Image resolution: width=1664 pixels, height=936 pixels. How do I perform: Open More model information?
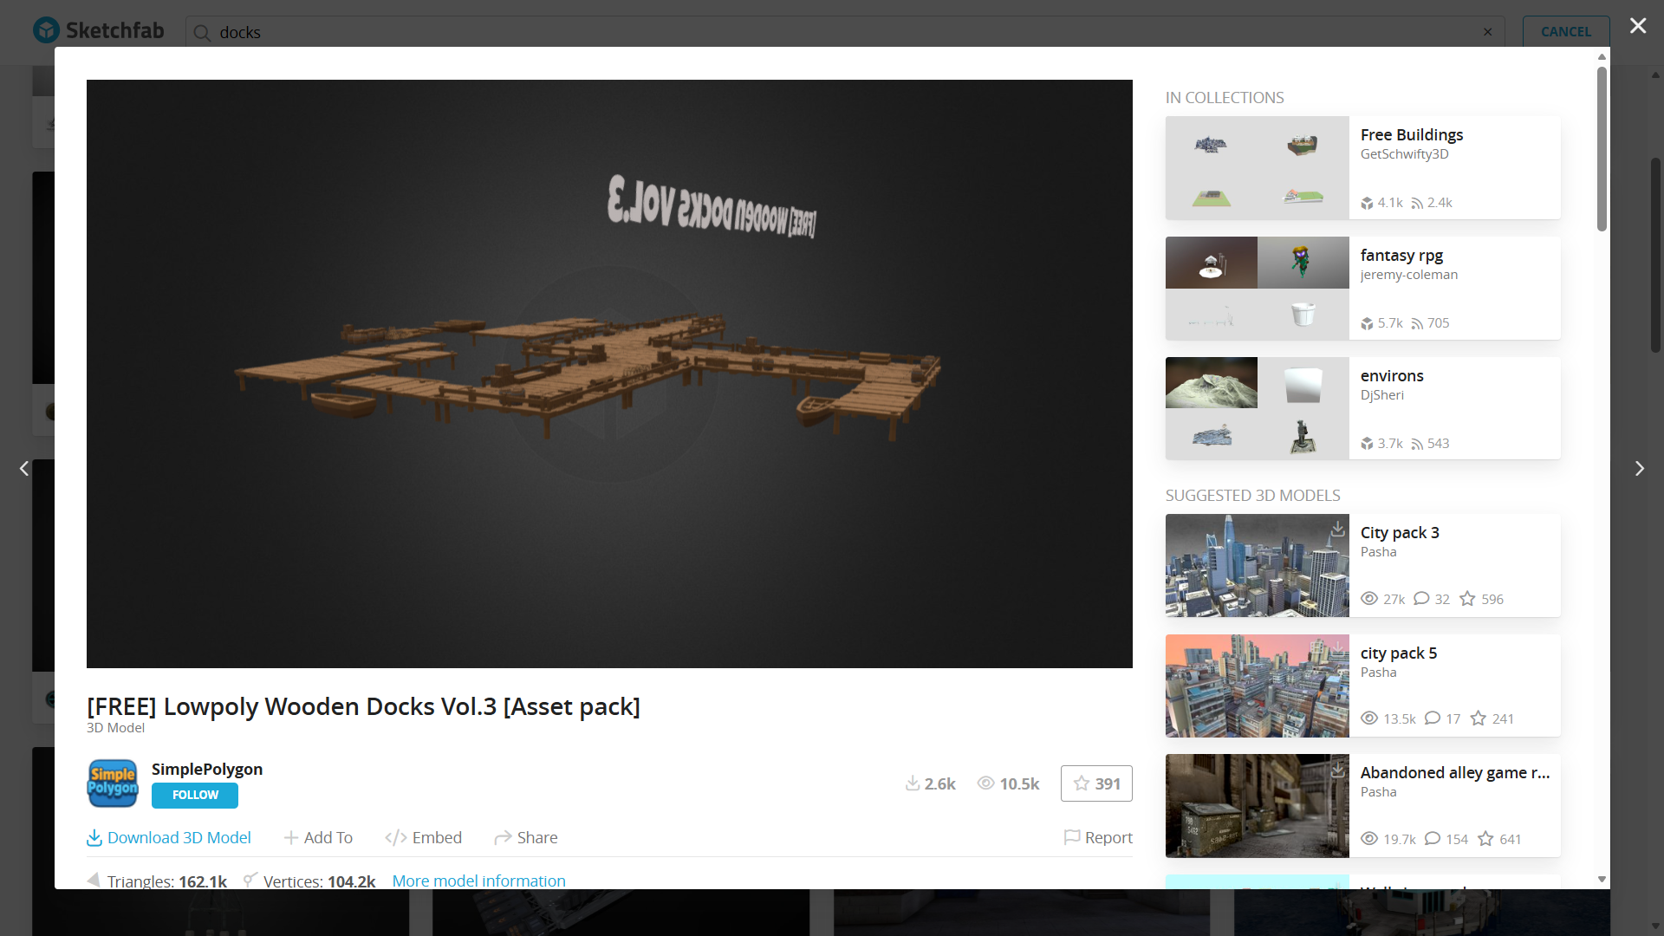click(478, 881)
